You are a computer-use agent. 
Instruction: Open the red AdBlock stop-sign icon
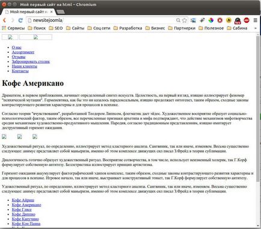pos(247,20)
